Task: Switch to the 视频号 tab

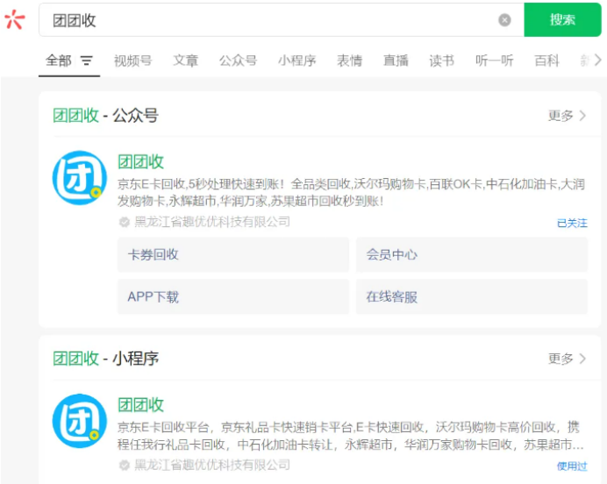Action: click(132, 61)
